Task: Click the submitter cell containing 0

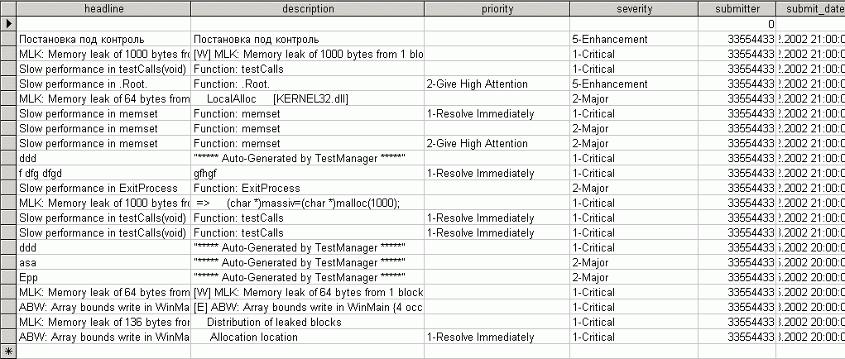Action: coord(737,24)
